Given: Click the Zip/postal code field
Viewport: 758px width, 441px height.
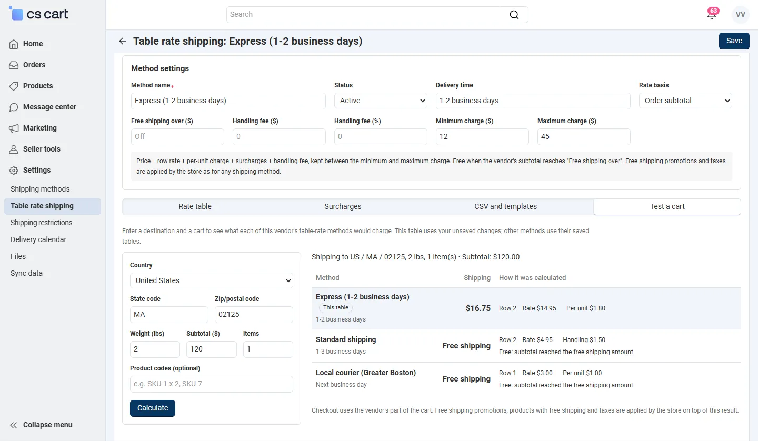Looking at the screenshot, I should [254, 314].
